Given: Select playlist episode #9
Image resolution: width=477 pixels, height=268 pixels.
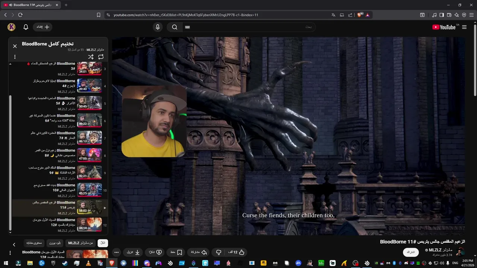Looking at the screenshot, I should tap(60, 173).
